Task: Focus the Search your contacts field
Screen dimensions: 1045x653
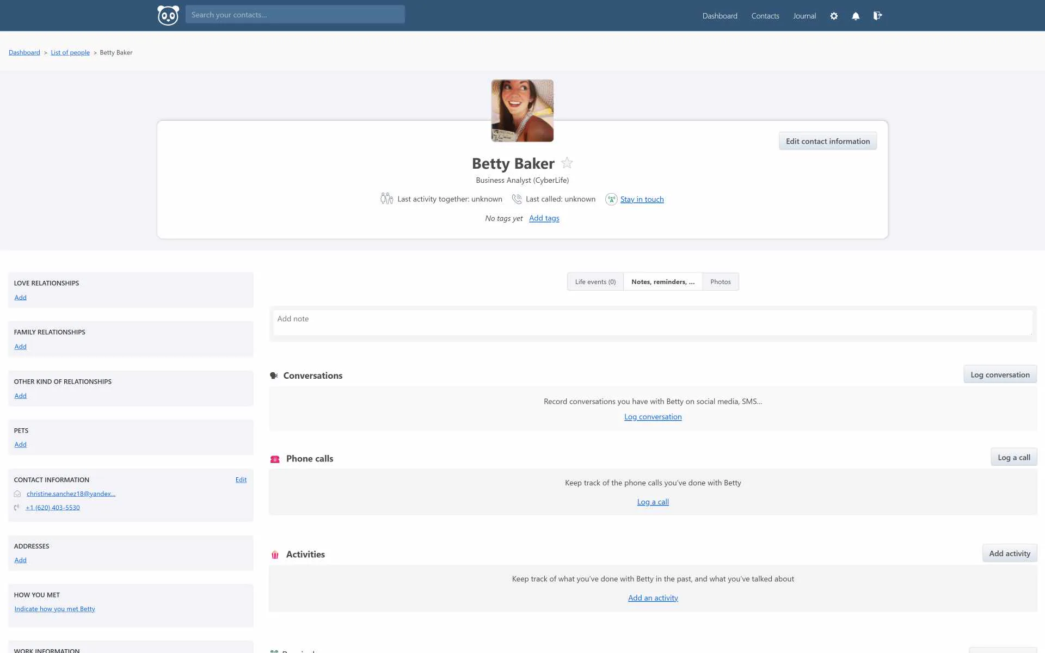Action: (x=295, y=15)
